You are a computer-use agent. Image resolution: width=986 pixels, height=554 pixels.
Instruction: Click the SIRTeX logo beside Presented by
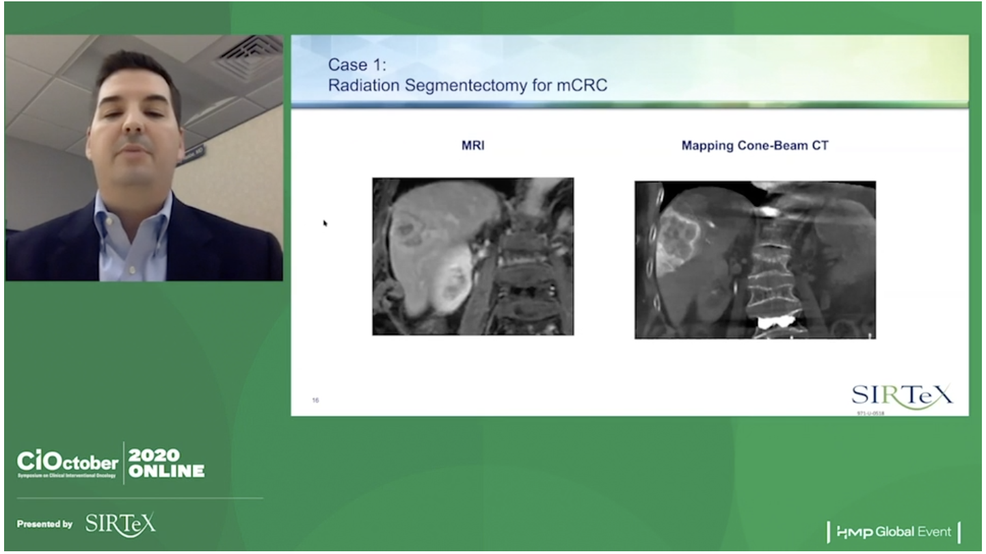[x=120, y=524]
